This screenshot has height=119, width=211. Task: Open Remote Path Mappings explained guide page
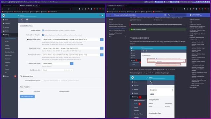click(x=115, y=34)
